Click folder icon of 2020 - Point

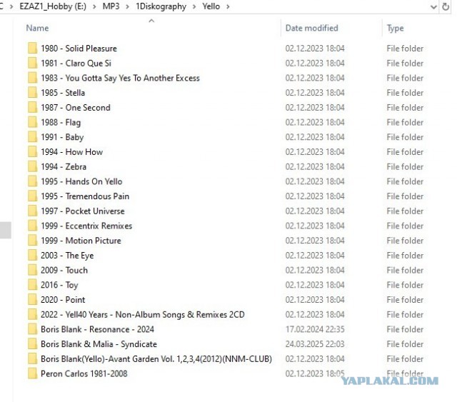click(x=32, y=299)
